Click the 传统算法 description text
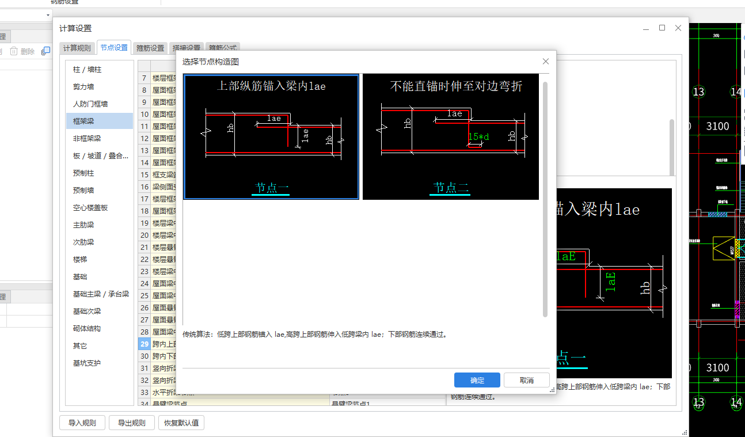 [315, 334]
